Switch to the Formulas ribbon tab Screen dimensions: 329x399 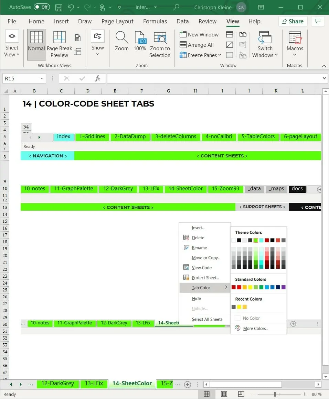(x=155, y=21)
